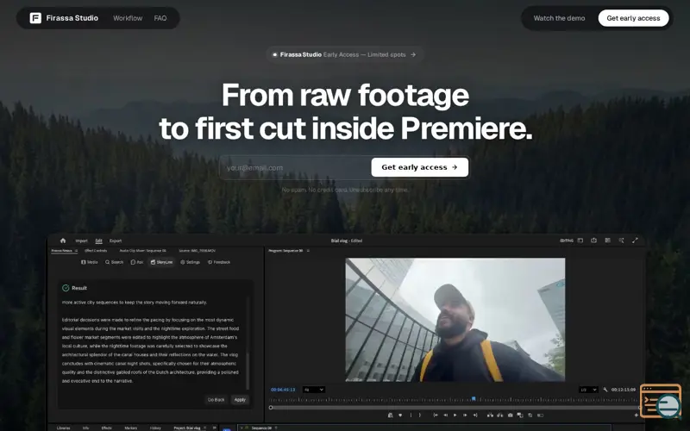Screen dimensions: 690x431
Task: Click Step Back one frame icon
Action: pyautogui.click(x=445, y=415)
